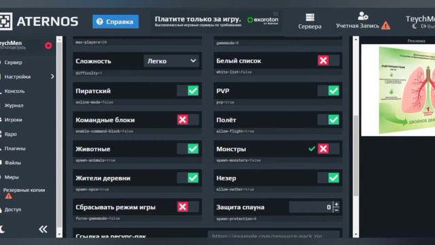Click the moon icon near username top right

414,27
